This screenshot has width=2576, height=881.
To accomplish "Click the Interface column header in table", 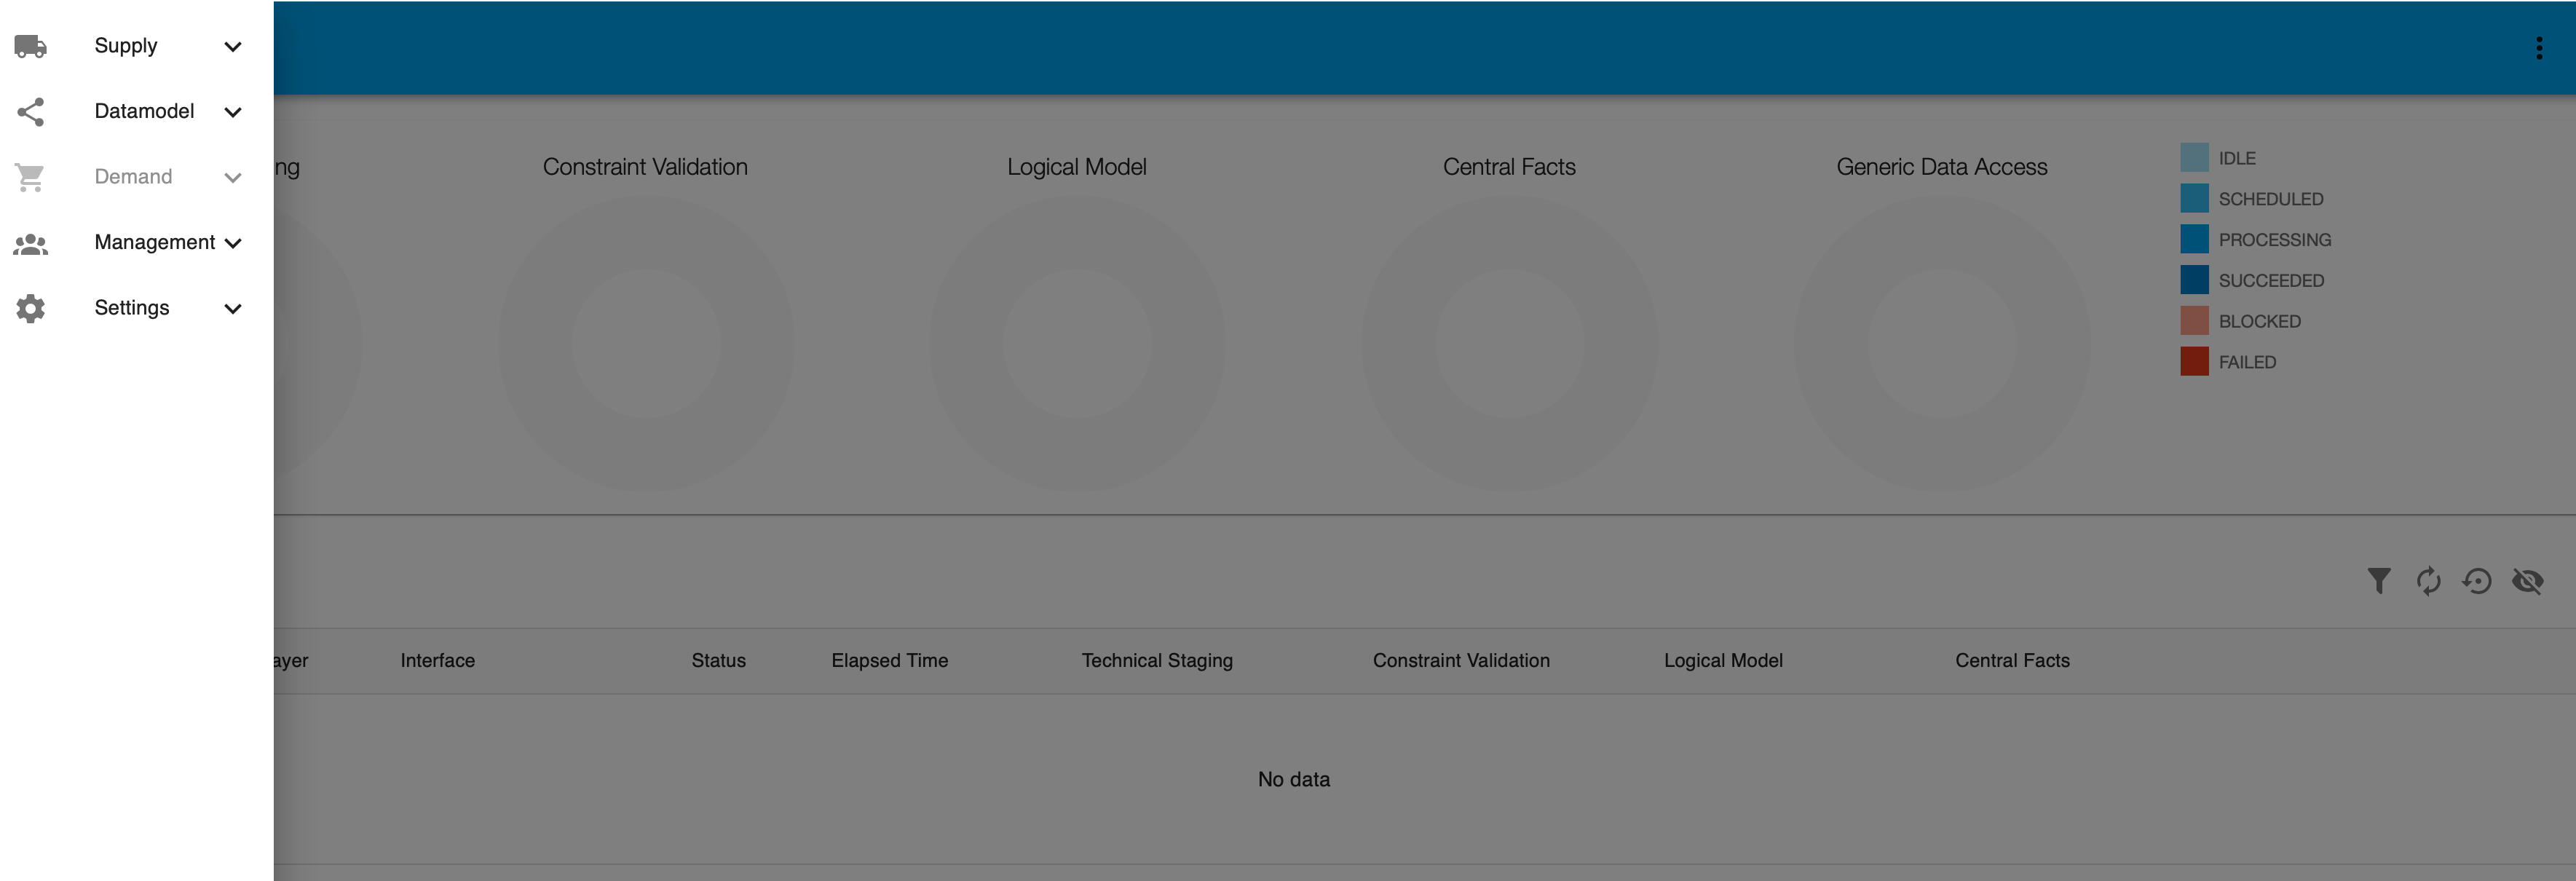I will [435, 659].
